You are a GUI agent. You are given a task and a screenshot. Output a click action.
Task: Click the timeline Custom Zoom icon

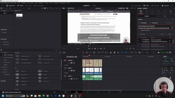[139, 53]
